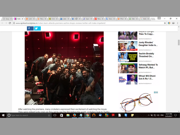Click the Cortana microphone icon

[x=49, y=115]
